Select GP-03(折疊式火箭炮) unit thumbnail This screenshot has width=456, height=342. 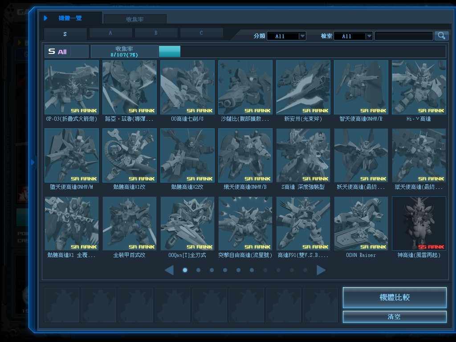pyautogui.click(x=72, y=87)
